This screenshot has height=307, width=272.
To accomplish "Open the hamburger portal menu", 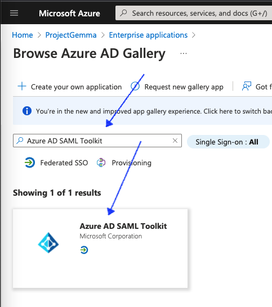I will coord(14,13).
